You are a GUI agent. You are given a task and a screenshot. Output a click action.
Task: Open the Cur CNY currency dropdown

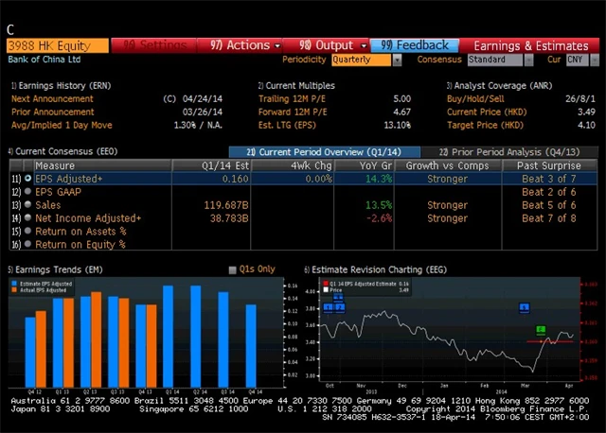tap(595, 60)
